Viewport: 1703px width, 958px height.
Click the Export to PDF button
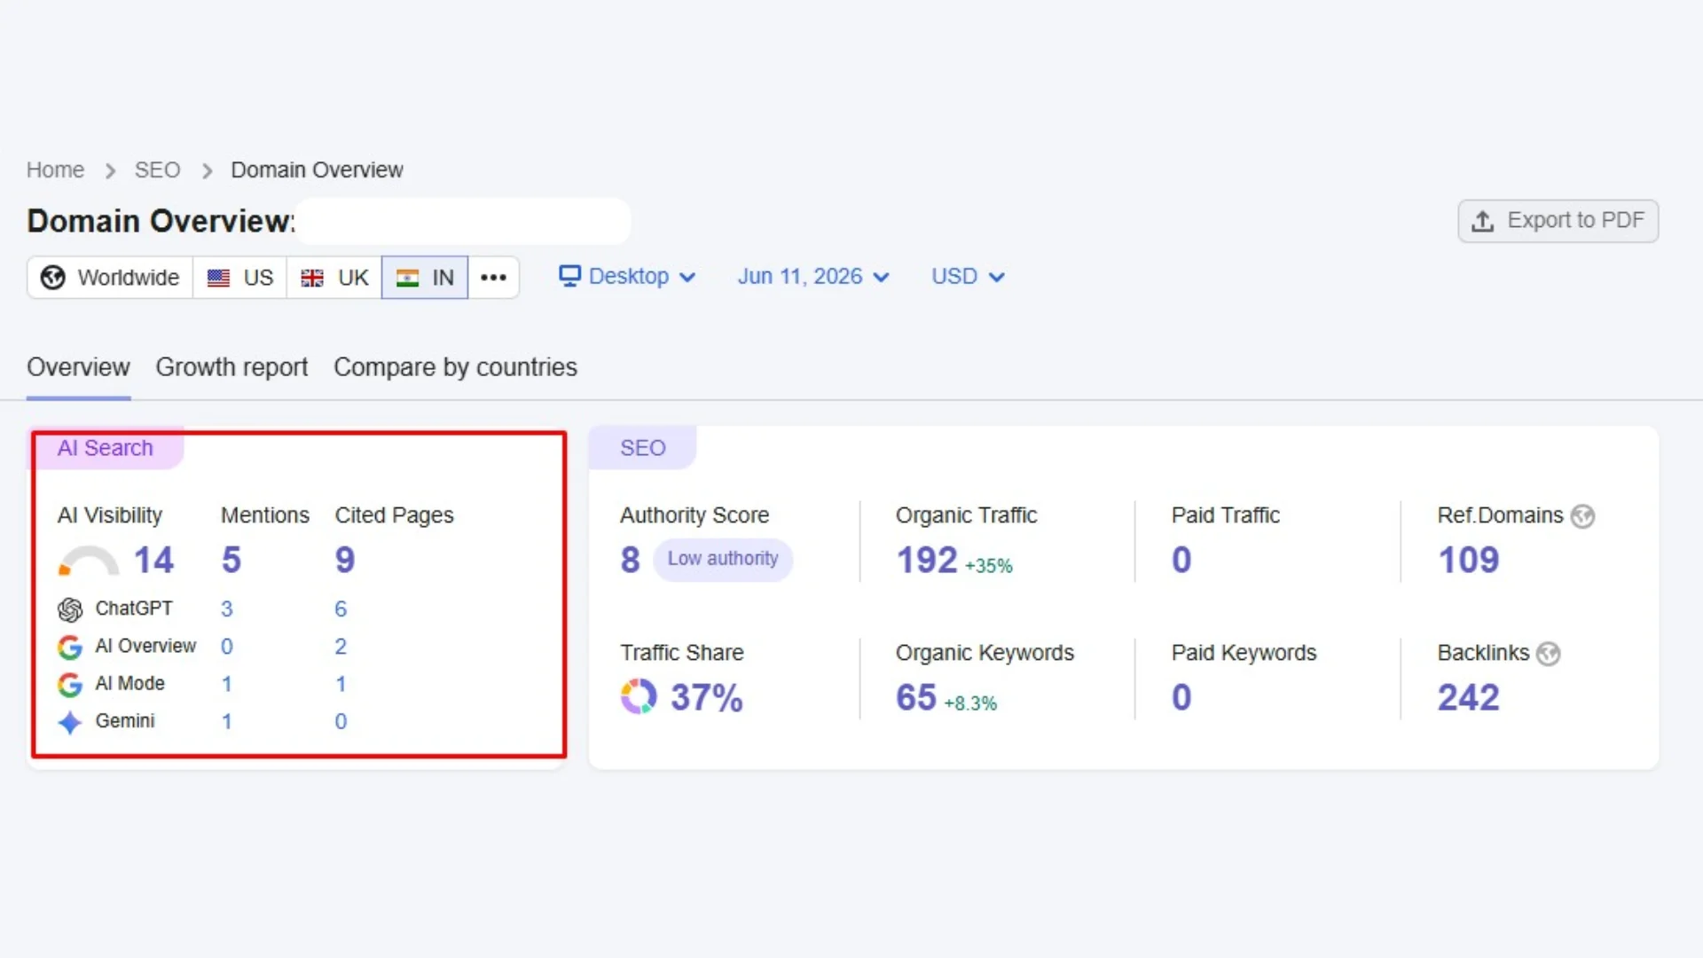pyautogui.click(x=1558, y=221)
